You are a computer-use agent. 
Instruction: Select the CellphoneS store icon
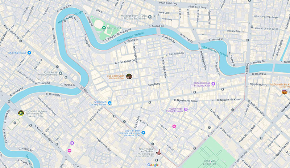click(109, 103)
